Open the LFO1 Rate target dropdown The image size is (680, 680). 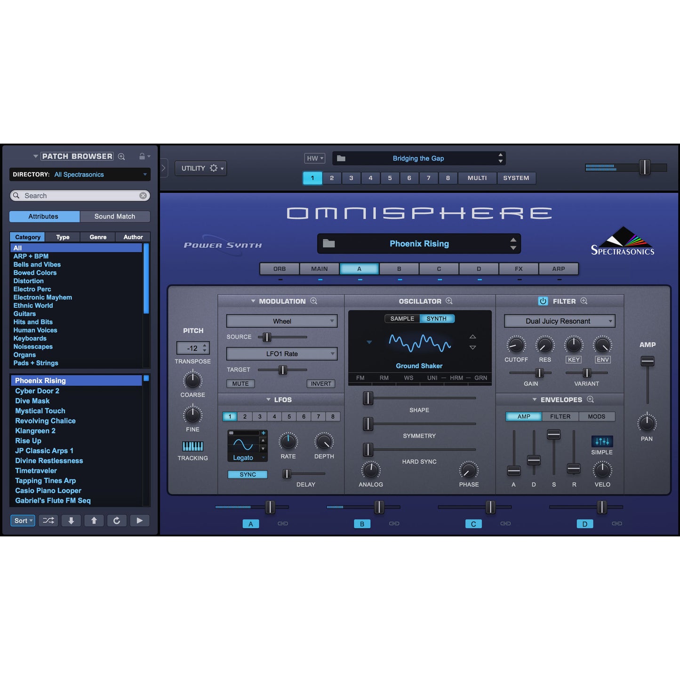click(281, 353)
